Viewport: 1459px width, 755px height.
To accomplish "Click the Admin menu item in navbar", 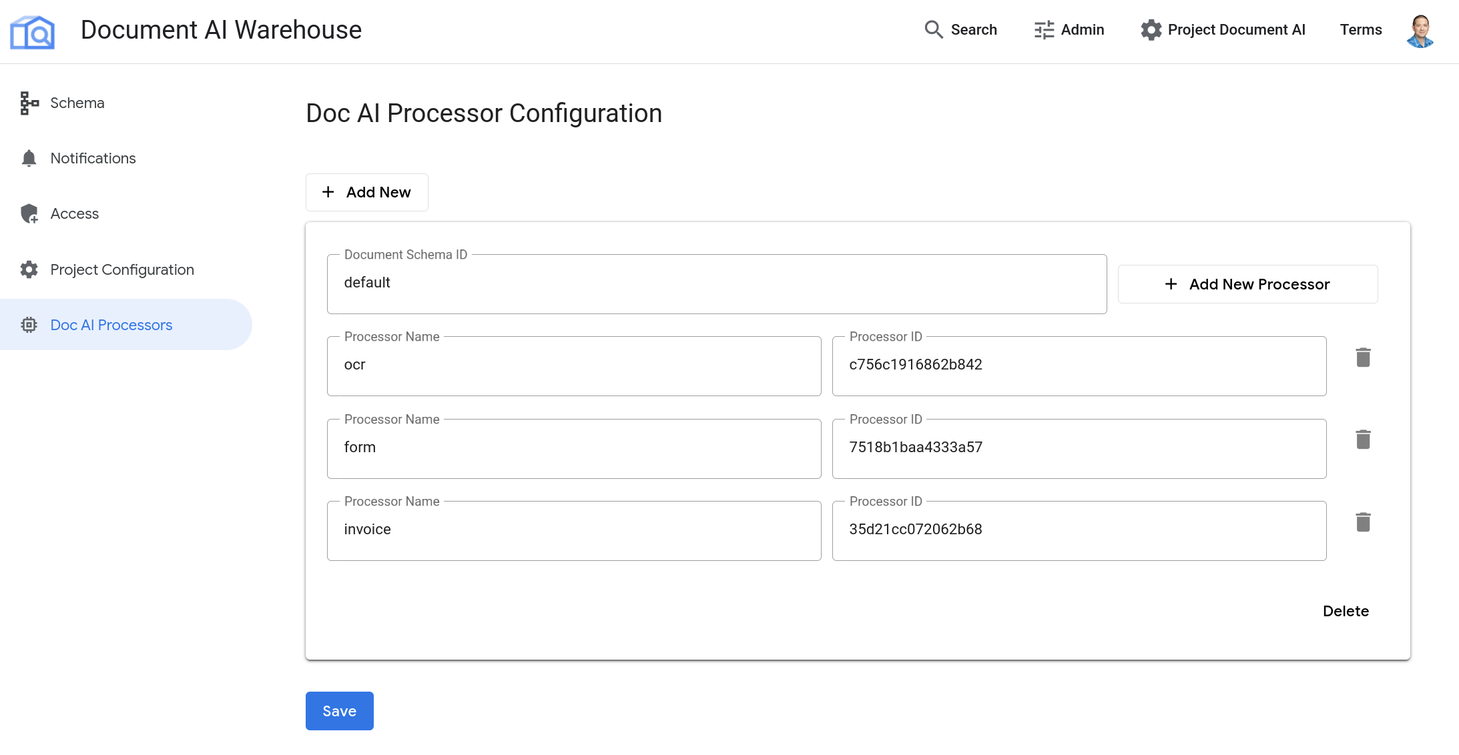I will [x=1068, y=29].
